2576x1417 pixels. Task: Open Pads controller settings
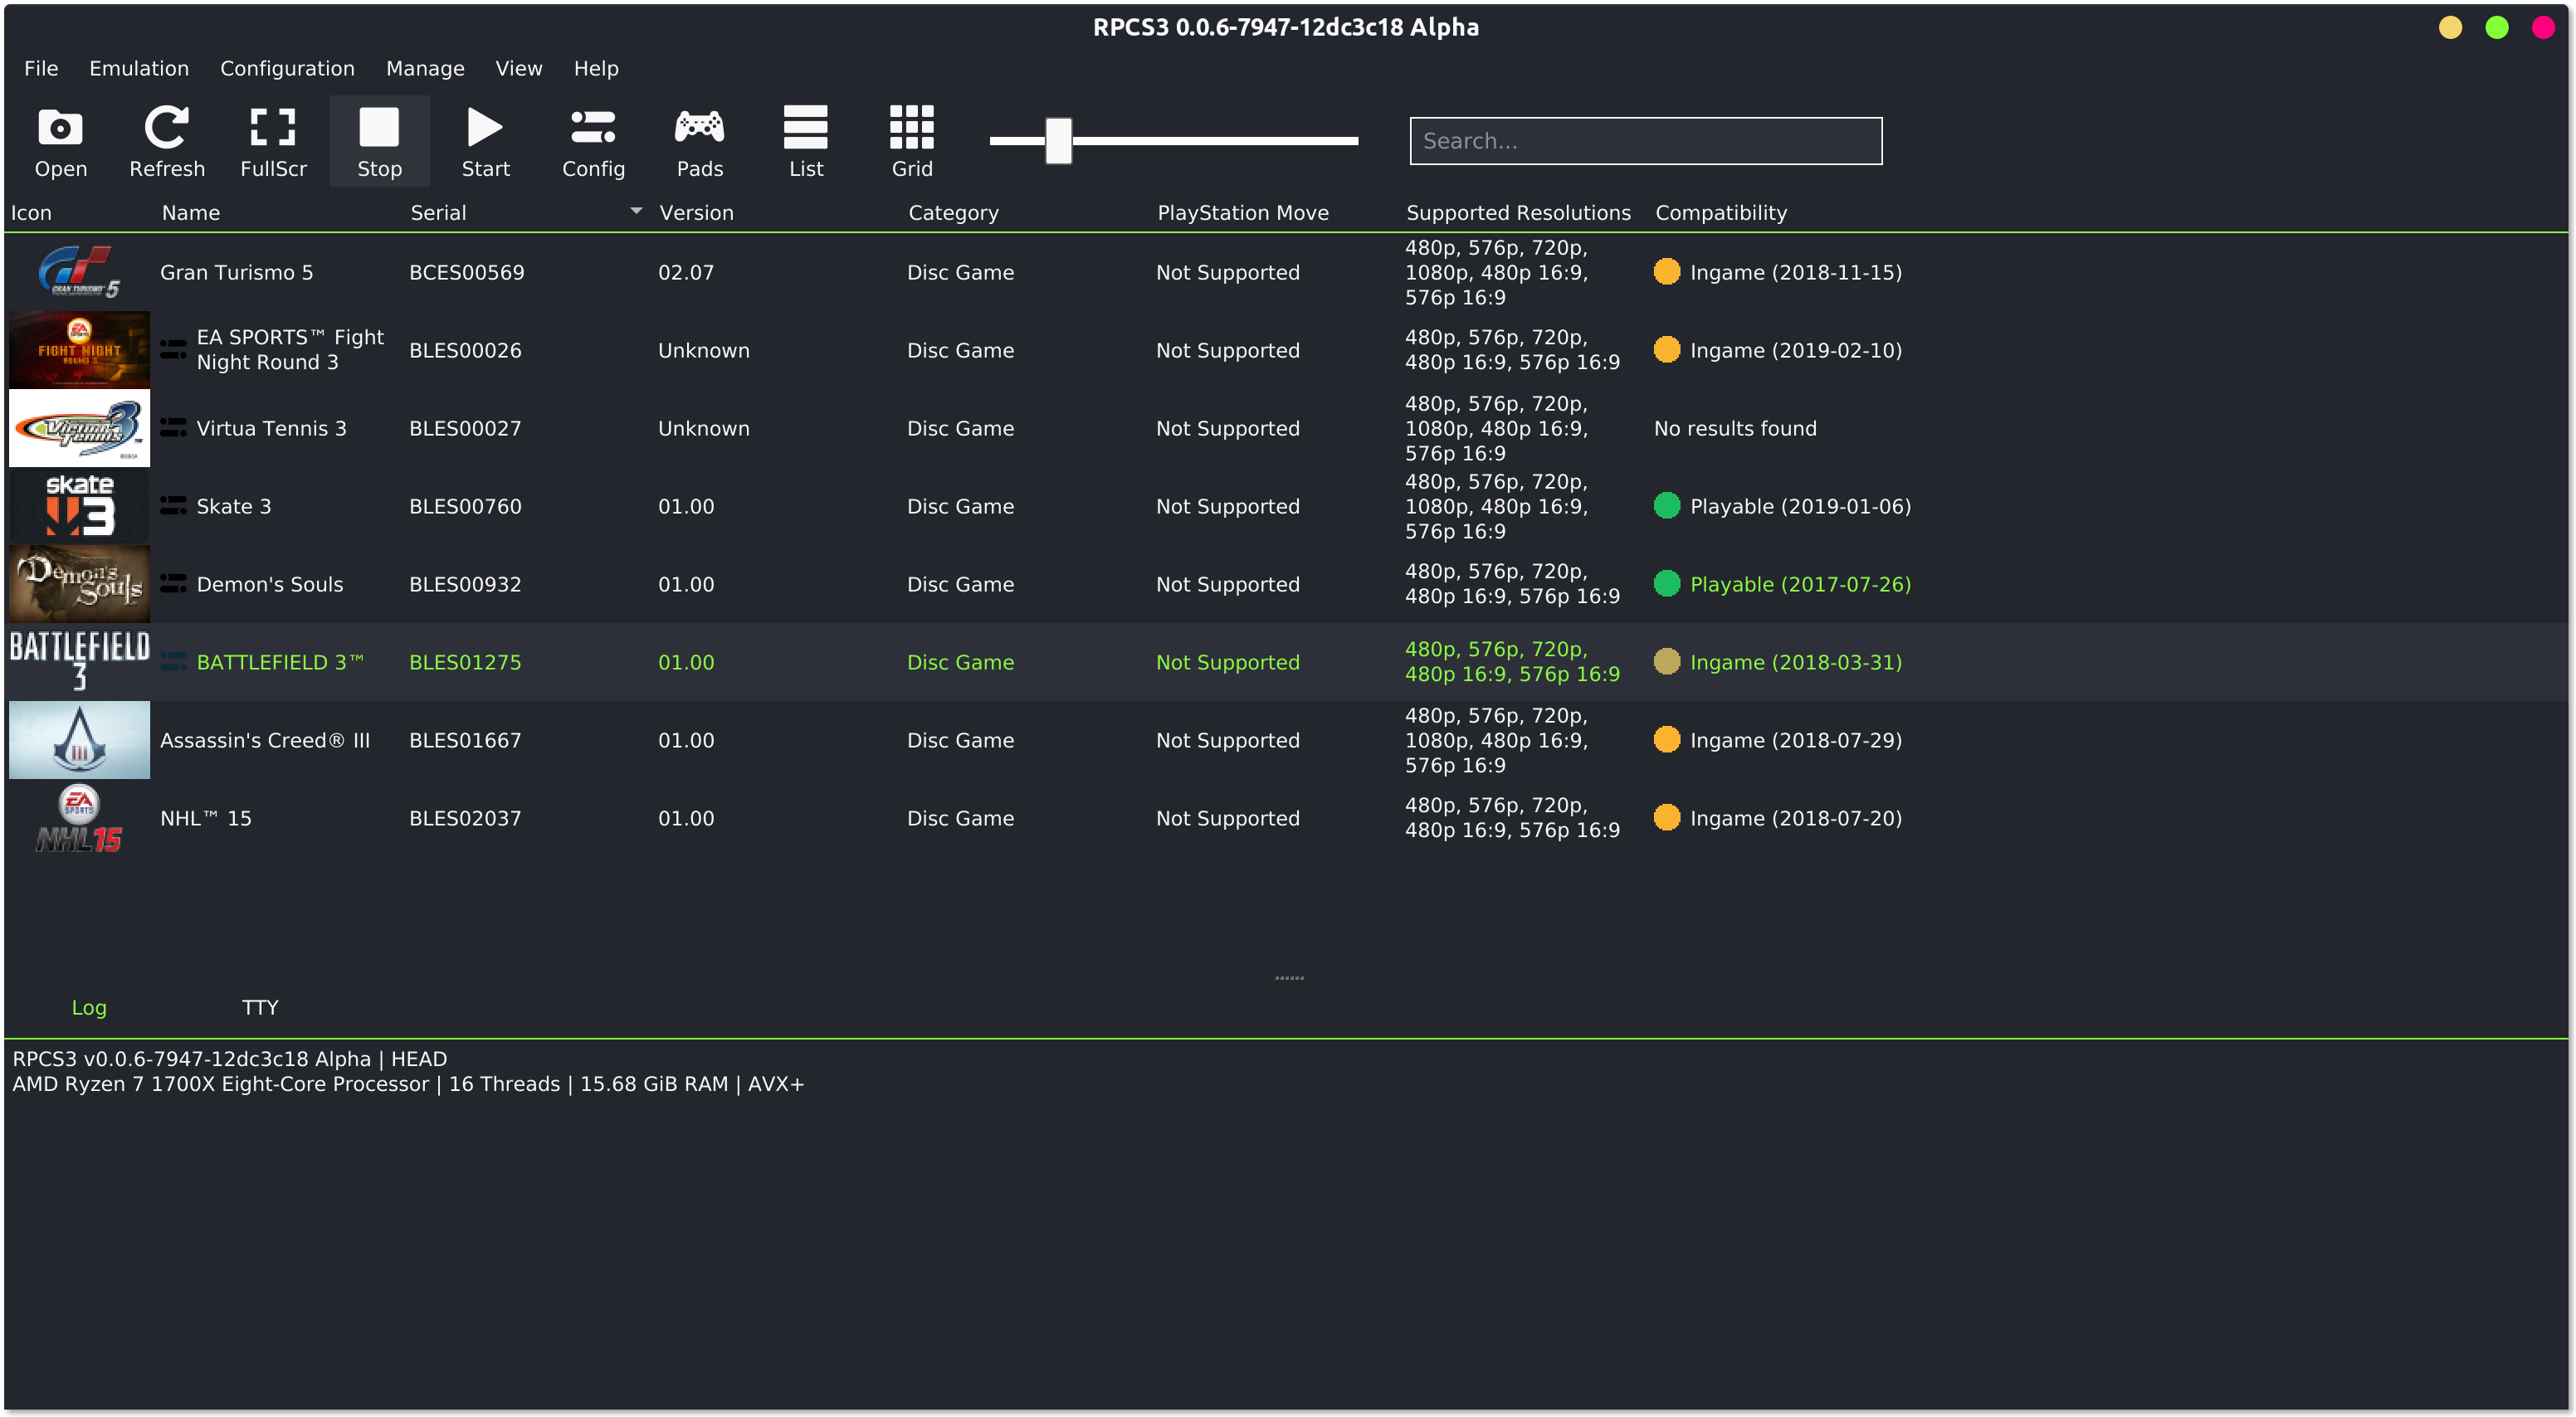(699, 141)
